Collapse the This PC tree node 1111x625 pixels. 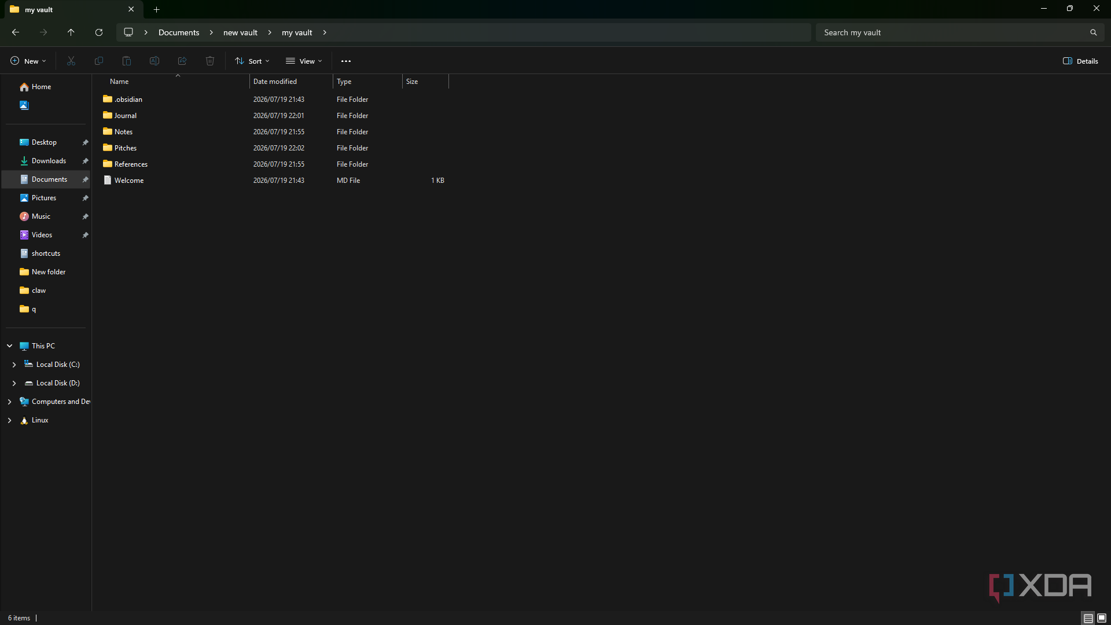(10, 346)
